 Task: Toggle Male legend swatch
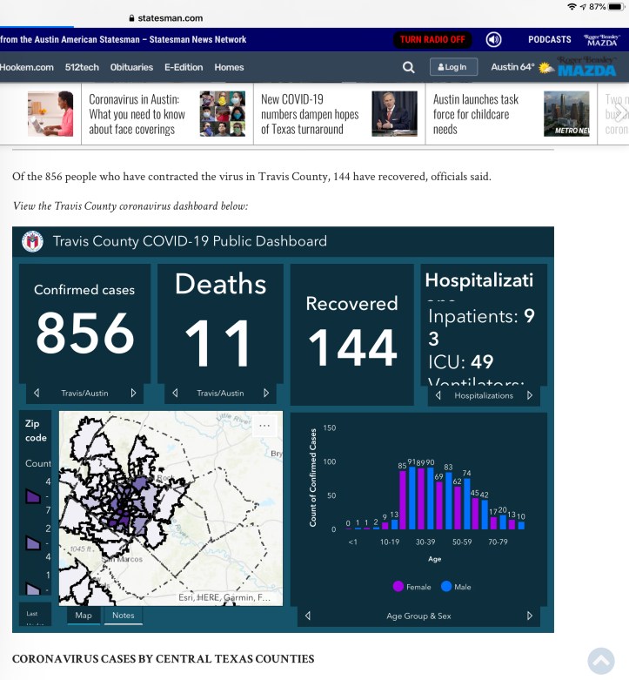(446, 586)
